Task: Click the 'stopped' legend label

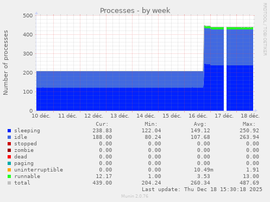Action: 26,144
